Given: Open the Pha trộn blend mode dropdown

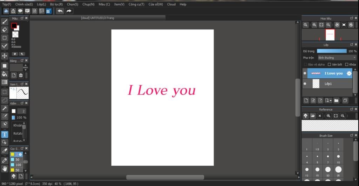Looking at the screenshot, I should click(x=337, y=58).
